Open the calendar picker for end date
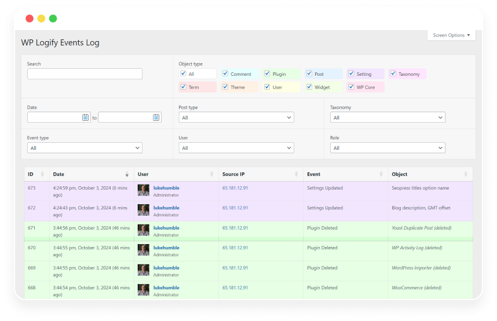This screenshot has height=321, width=497. click(x=156, y=117)
